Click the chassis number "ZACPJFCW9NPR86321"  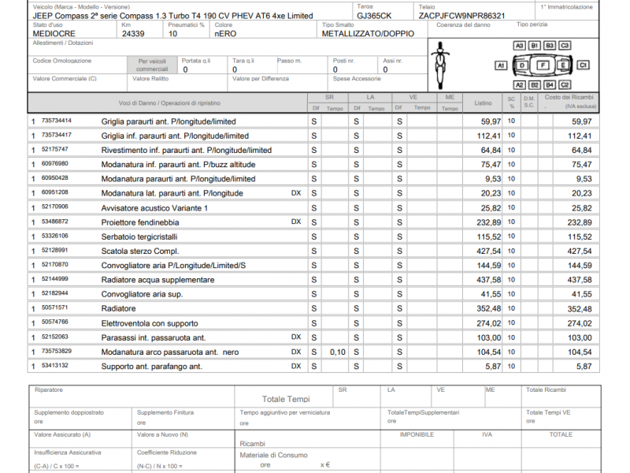pos(461,16)
